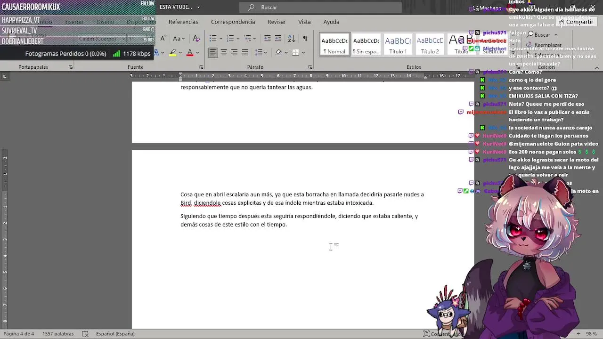Click the zoom in plus icon
603x339 pixels.
tap(579, 334)
